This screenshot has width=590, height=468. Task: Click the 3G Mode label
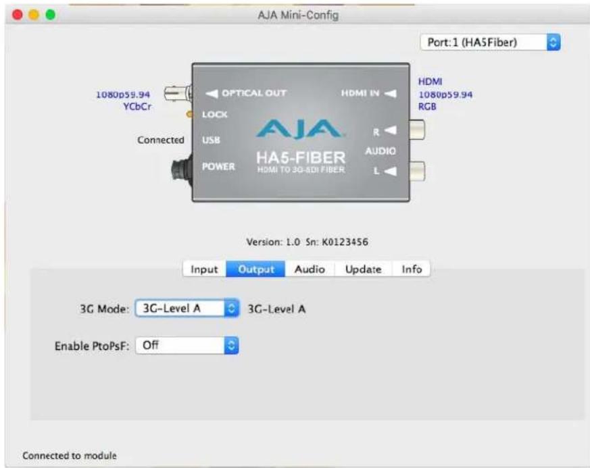point(104,309)
